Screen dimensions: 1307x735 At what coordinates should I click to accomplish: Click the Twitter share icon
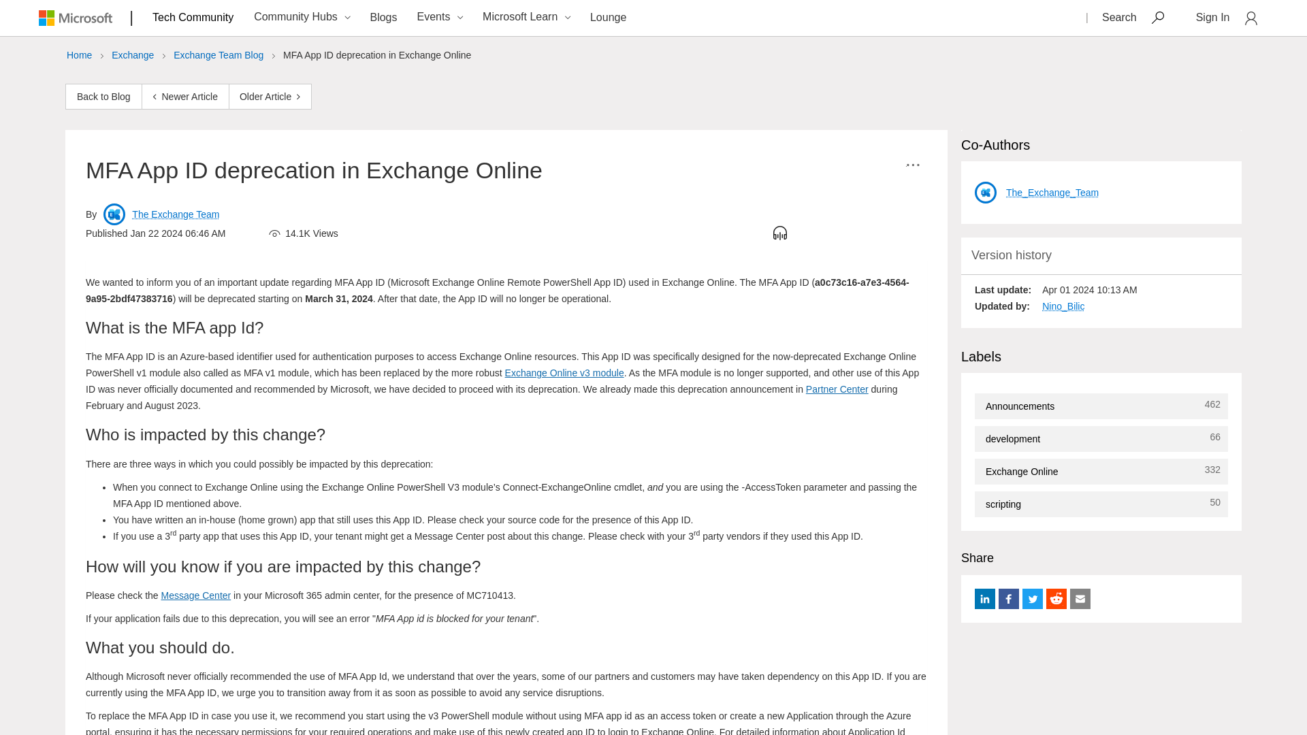tap(1032, 599)
